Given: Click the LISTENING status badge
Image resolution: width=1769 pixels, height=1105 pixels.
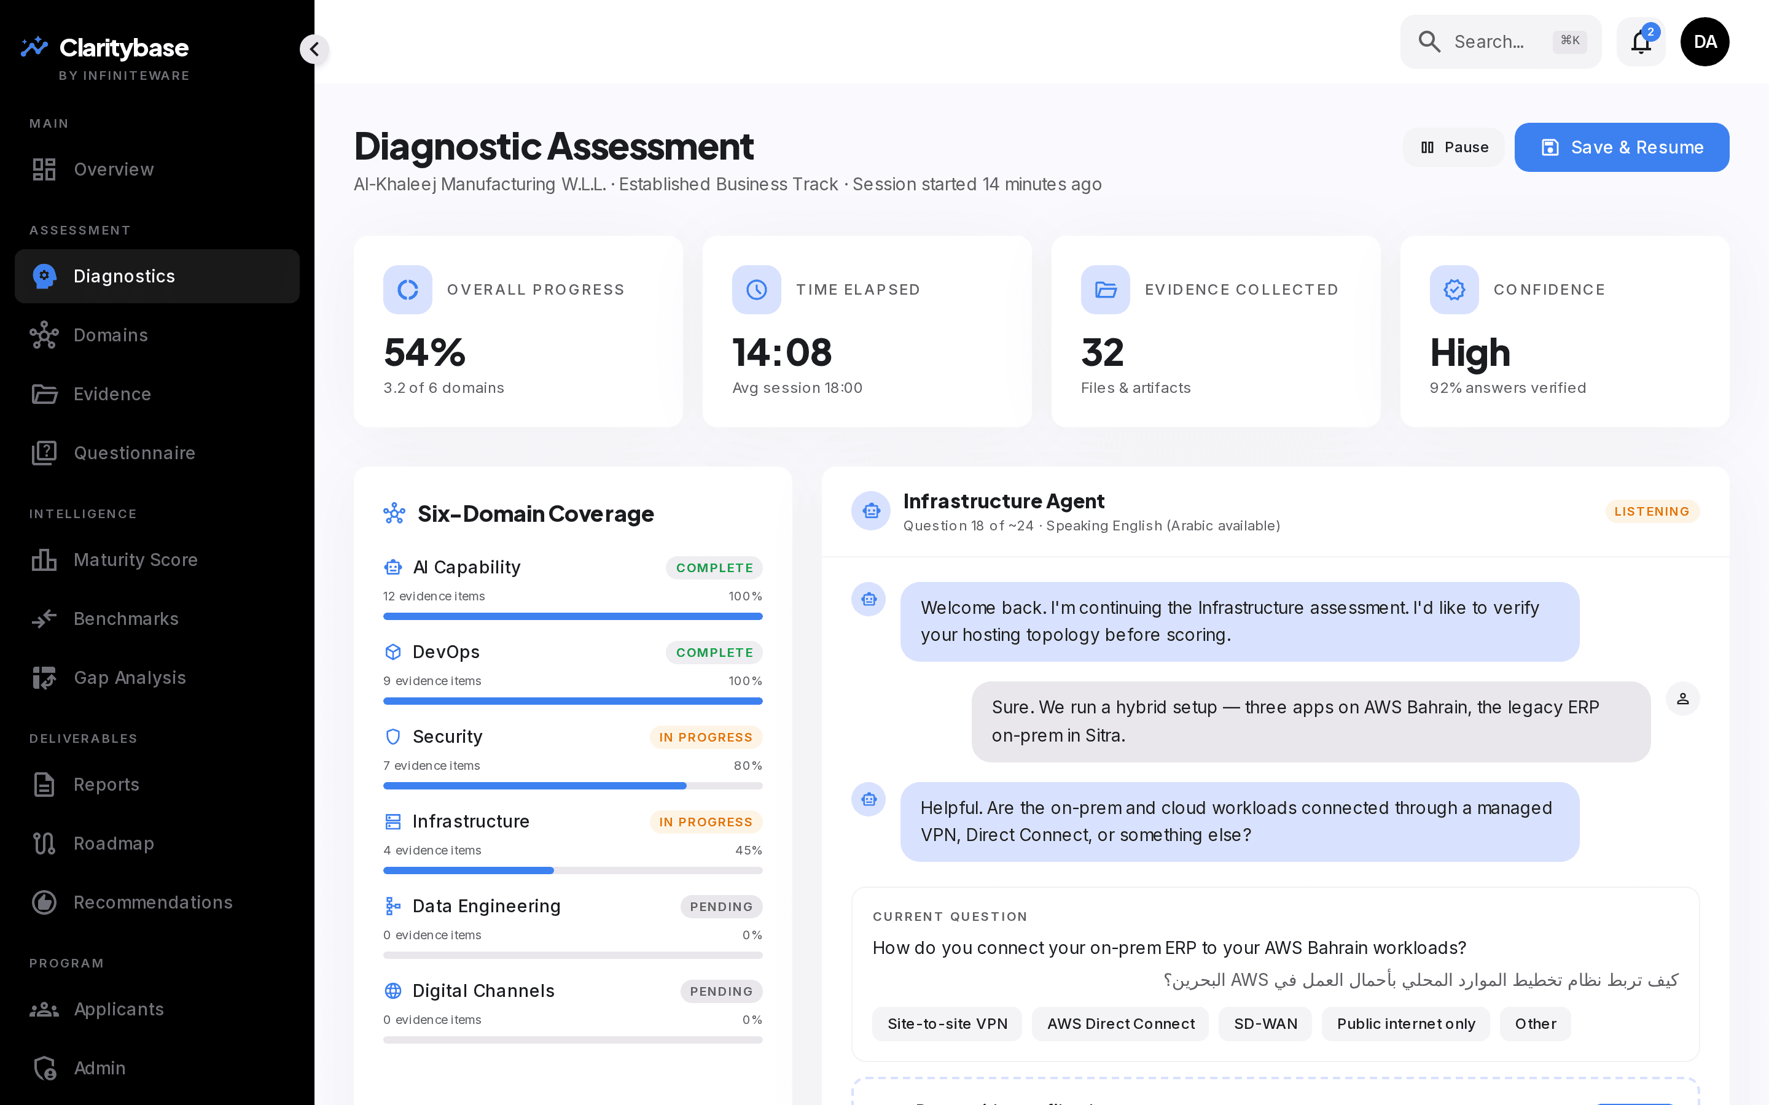Looking at the screenshot, I should 1652,511.
